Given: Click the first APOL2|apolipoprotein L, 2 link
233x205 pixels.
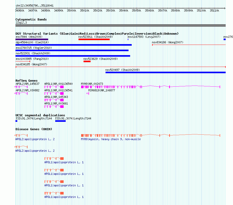Looking at the screenshot, I should 35,139.
